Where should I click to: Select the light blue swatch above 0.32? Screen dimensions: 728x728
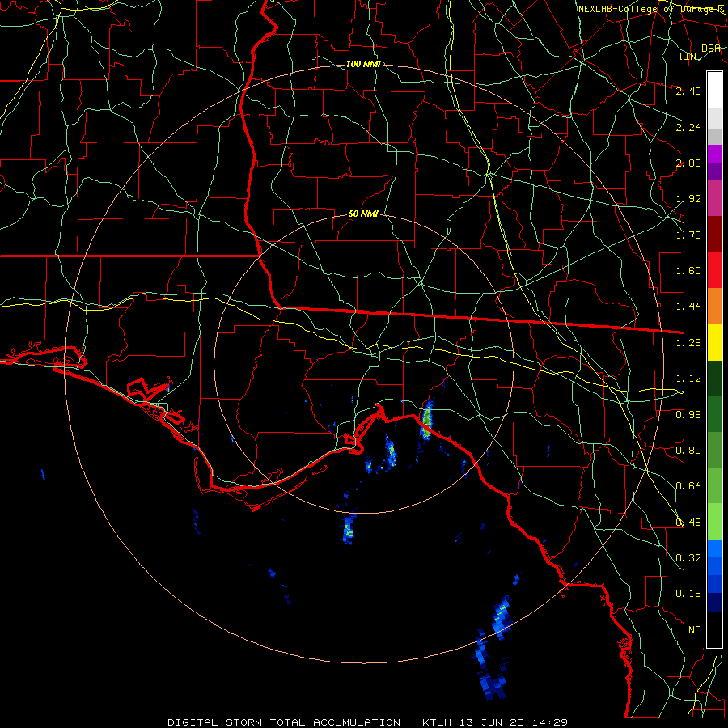(714, 548)
